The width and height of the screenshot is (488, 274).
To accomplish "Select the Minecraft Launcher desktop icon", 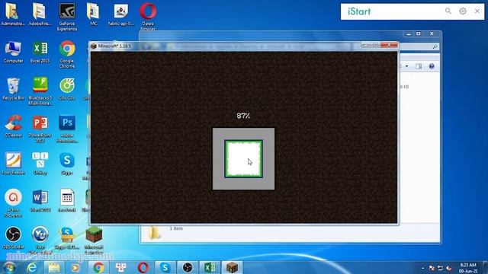I will coord(94,241).
